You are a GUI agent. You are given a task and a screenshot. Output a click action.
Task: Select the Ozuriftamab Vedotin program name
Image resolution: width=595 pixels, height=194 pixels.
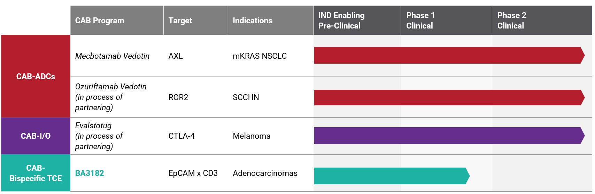coord(111,87)
